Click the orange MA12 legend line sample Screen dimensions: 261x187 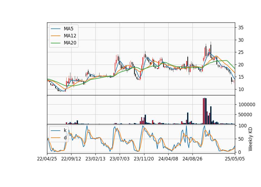(55, 36)
